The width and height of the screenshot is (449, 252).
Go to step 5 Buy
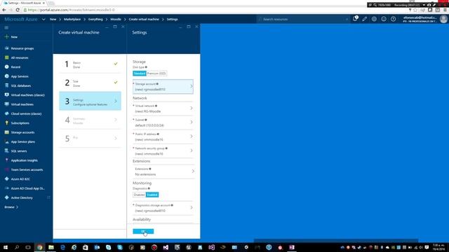click(x=90, y=139)
